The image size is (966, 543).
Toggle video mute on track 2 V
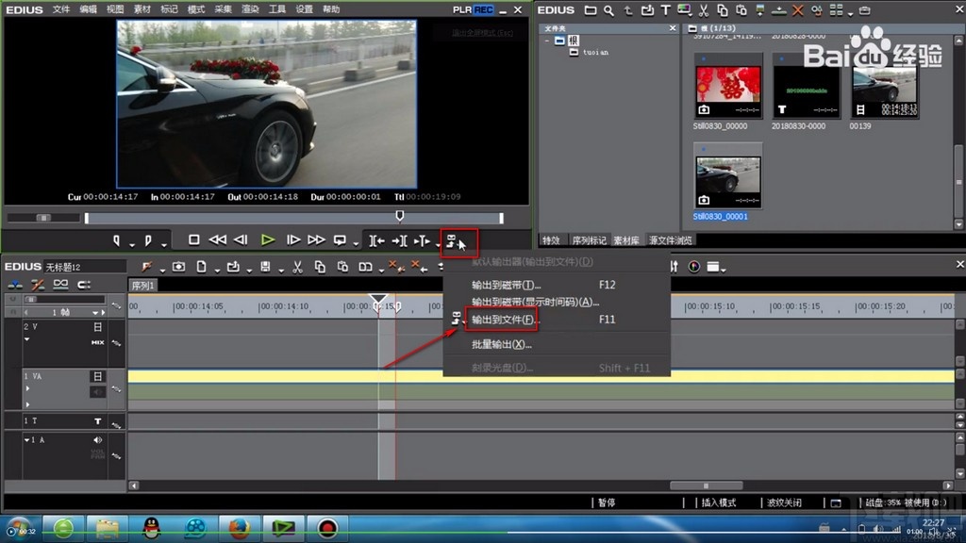click(x=97, y=327)
